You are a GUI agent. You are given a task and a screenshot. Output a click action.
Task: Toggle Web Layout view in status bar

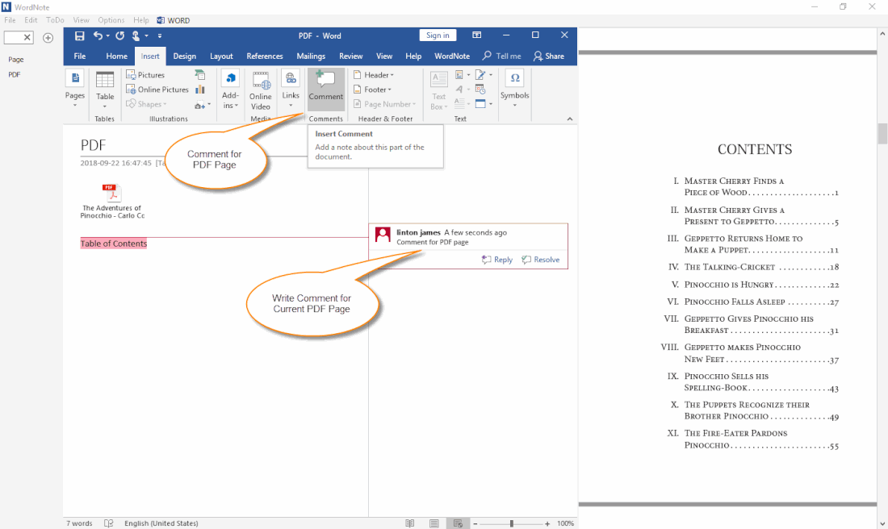click(x=458, y=523)
